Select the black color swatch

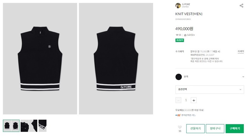(179, 77)
